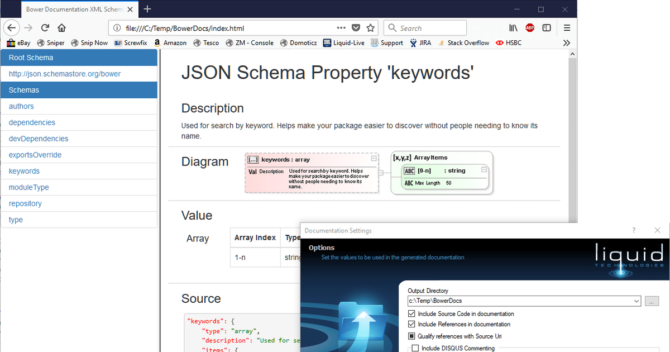This screenshot has width=670, height=352.
Task: Click the Home icon
Action: click(61, 27)
